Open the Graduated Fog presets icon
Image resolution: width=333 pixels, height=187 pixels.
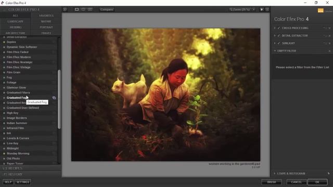pos(54,98)
